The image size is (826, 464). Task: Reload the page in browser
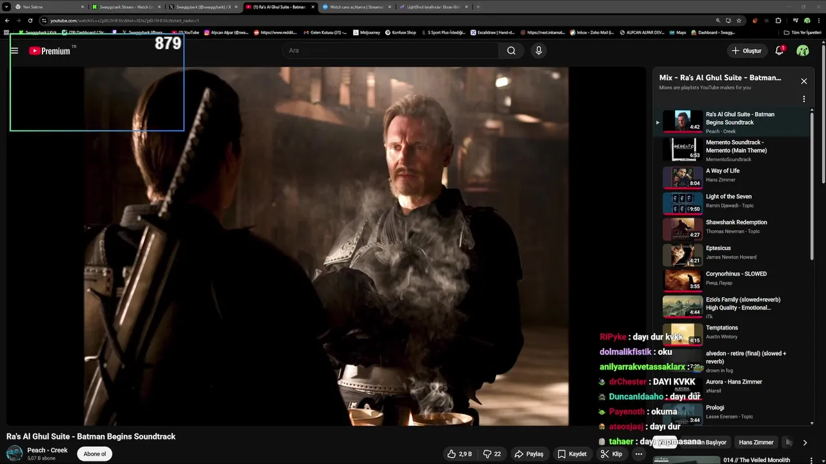point(30,21)
